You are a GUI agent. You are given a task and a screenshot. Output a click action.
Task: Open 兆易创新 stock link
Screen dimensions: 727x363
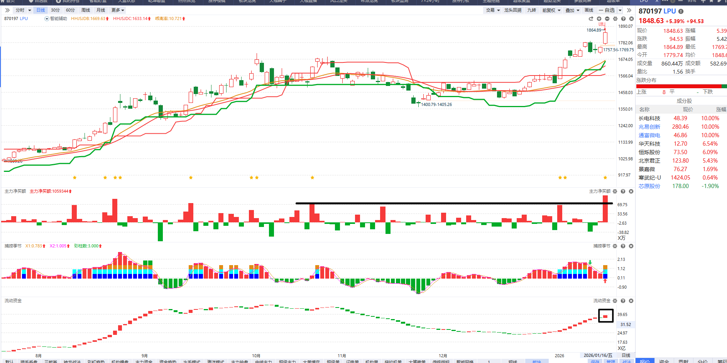pyautogui.click(x=649, y=127)
